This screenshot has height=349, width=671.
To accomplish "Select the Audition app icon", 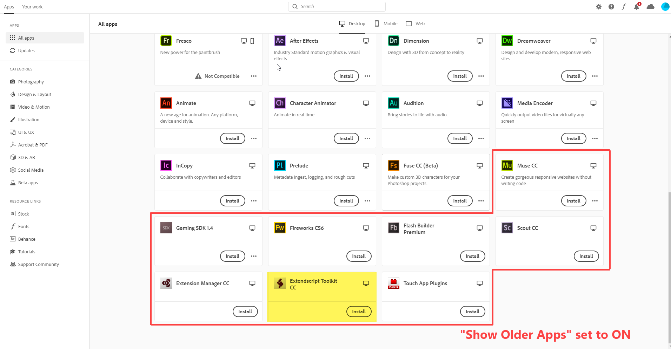I will click(393, 103).
